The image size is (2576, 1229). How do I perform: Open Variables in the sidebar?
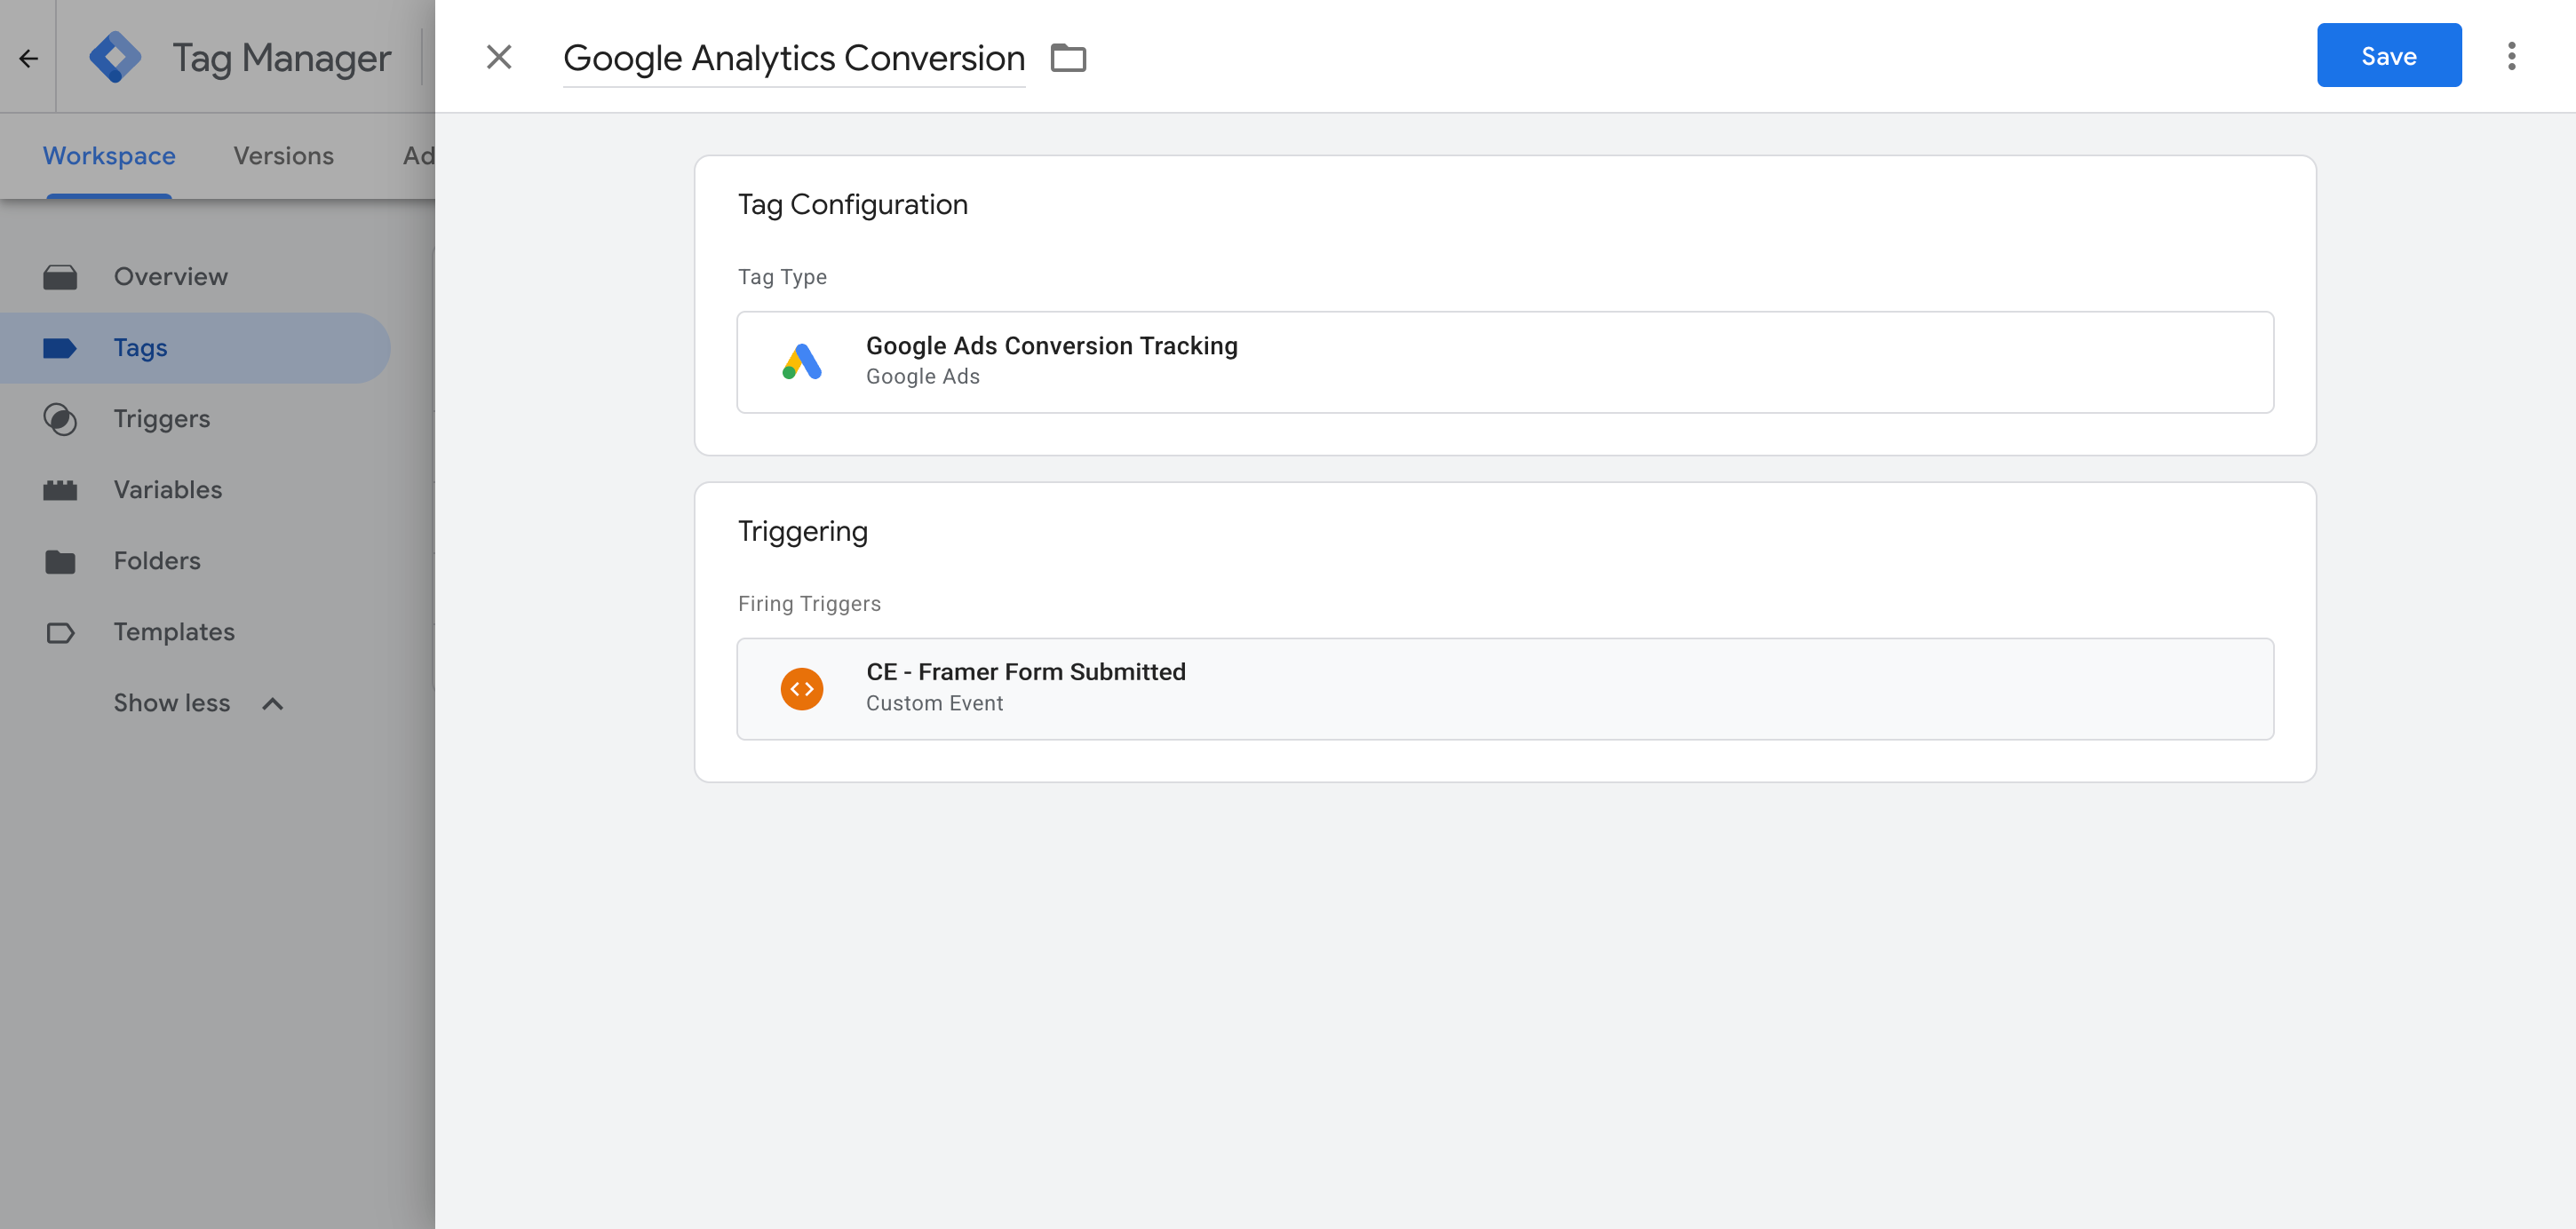pyautogui.click(x=195, y=489)
